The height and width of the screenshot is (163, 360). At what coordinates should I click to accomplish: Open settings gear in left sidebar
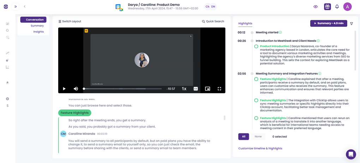click(7, 99)
